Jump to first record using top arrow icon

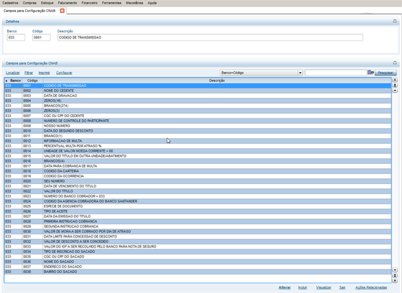click(395, 80)
